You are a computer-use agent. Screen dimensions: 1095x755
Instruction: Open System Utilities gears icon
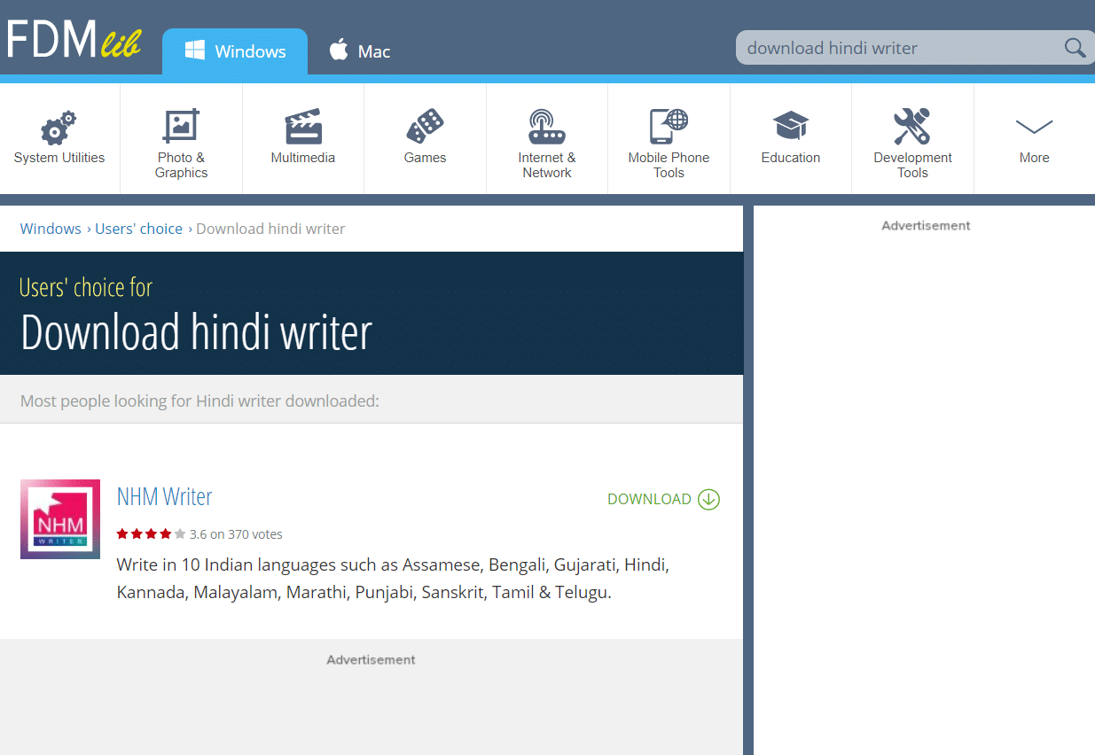point(59,128)
